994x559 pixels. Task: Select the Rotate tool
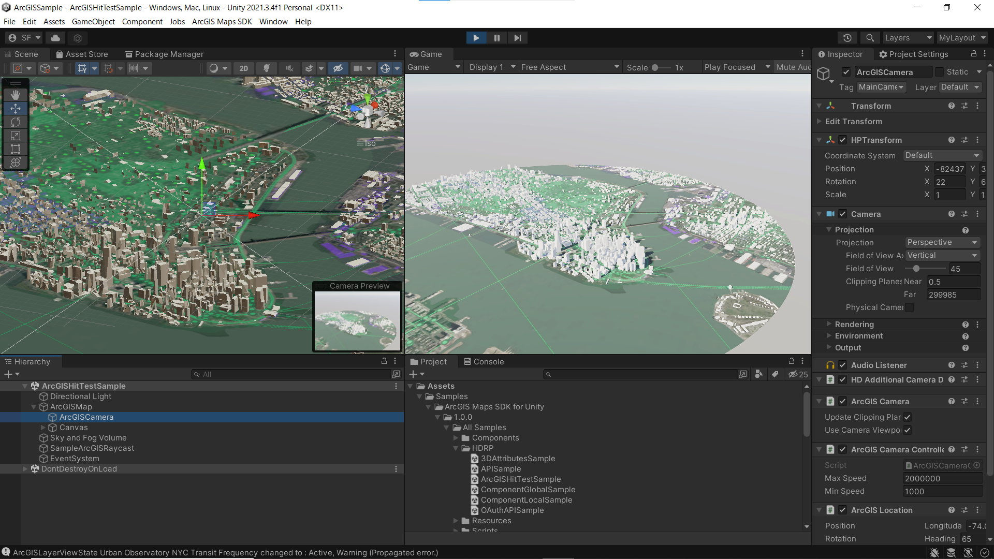(16, 122)
